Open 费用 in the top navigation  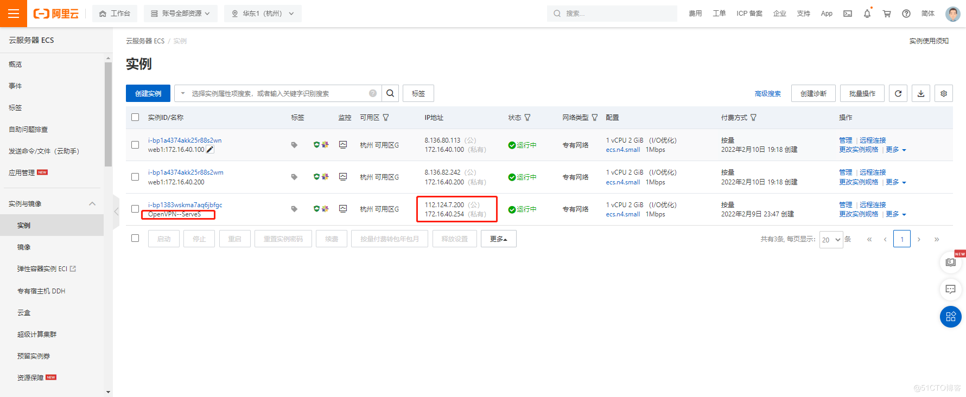(695, 14)
